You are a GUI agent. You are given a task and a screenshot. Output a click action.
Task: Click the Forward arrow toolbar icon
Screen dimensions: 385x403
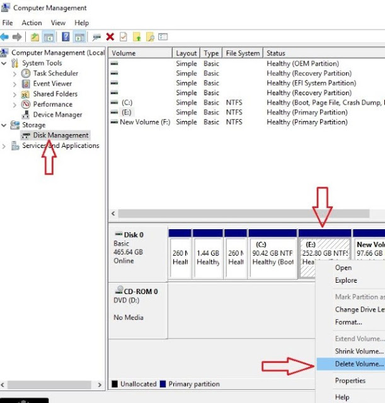[17, 37]
